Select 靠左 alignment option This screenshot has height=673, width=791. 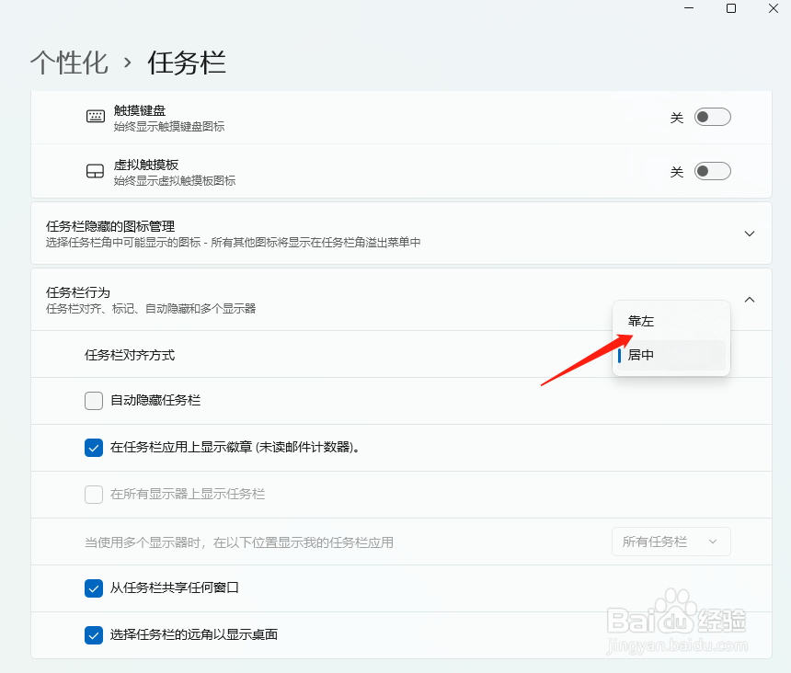[671, 321]
